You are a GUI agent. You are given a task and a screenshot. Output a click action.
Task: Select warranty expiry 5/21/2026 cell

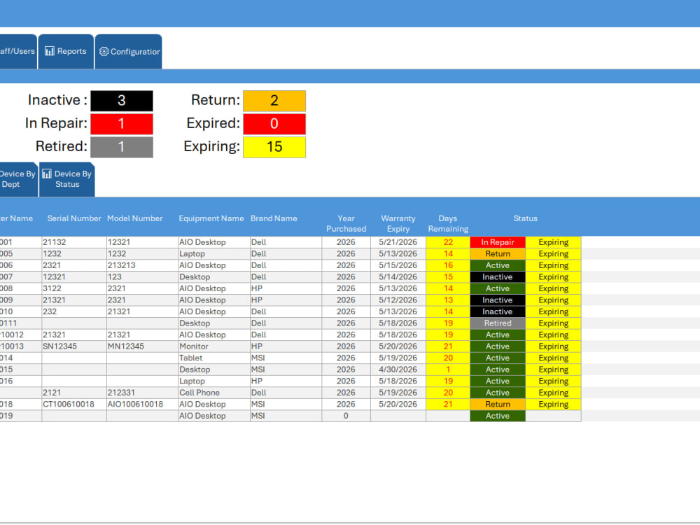(x=398, y=242)
